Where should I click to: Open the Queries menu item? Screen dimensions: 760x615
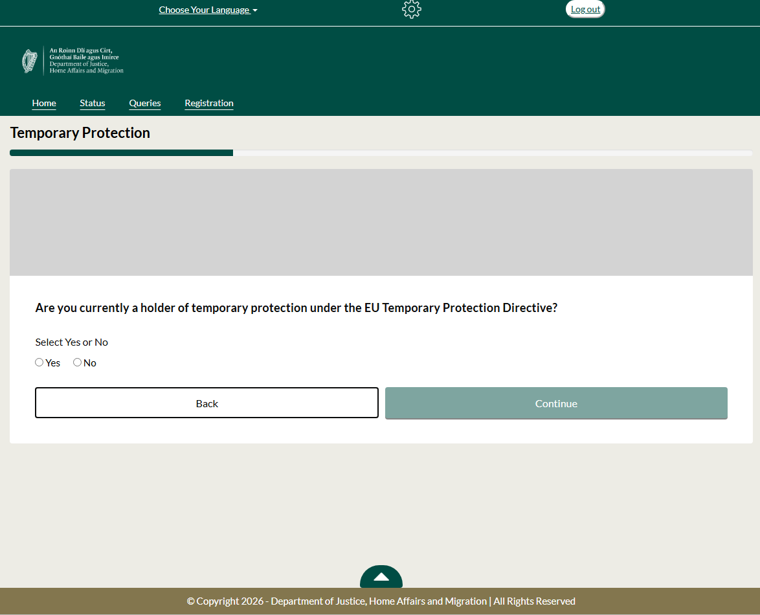145,103
